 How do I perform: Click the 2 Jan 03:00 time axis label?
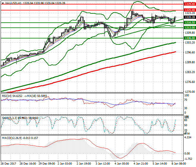65,164
